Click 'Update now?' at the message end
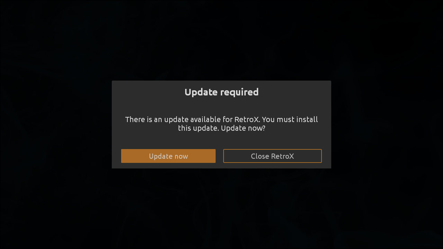The image size is (443, 249). (x=243, y=128)
